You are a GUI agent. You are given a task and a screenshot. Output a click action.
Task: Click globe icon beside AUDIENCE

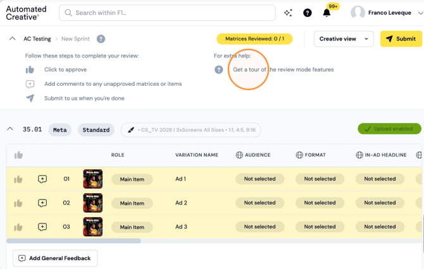(x=239, y=155)
